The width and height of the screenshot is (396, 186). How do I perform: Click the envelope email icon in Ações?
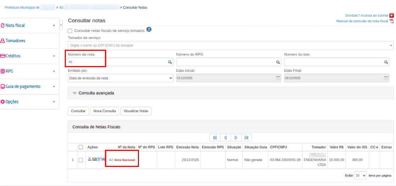click(94, 159)
